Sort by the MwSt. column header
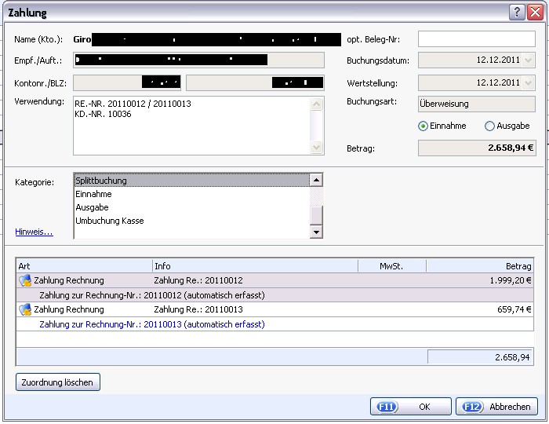 (x=392, y=266)
